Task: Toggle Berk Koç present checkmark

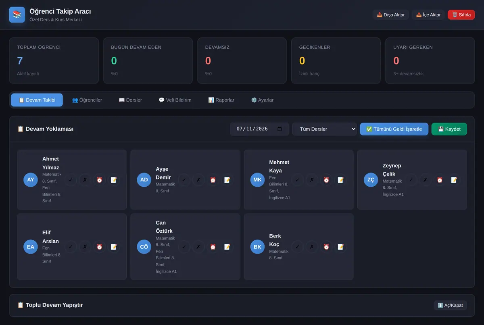Action: click(297, 247)
